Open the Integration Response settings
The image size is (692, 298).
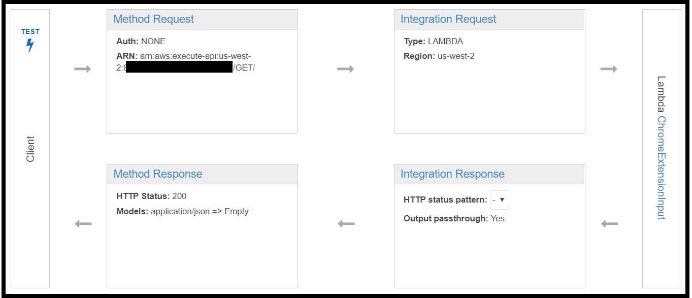coord(452,174)
